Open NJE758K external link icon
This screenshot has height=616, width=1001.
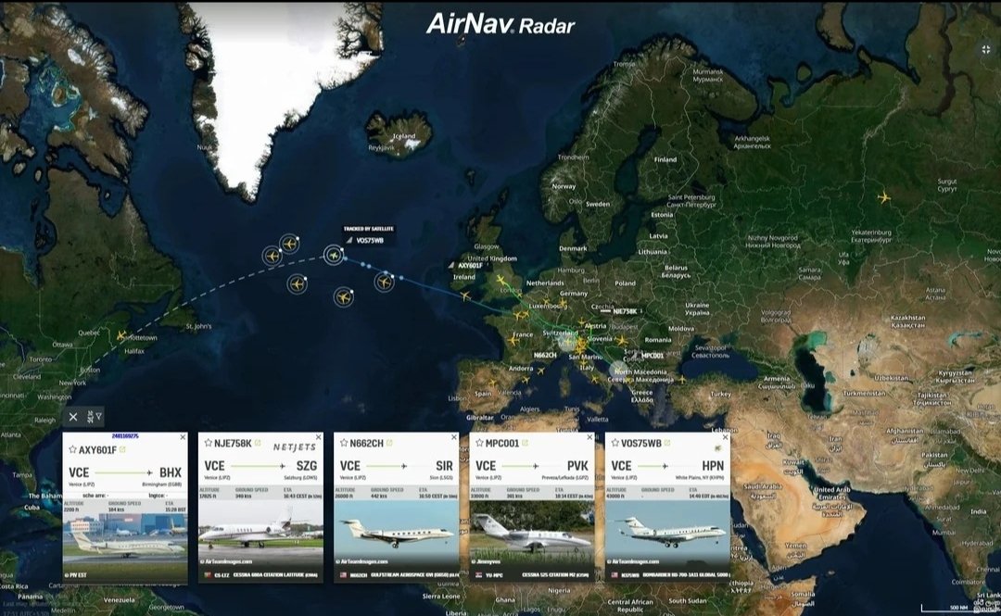pyautogui.click(x=258, y=443)
